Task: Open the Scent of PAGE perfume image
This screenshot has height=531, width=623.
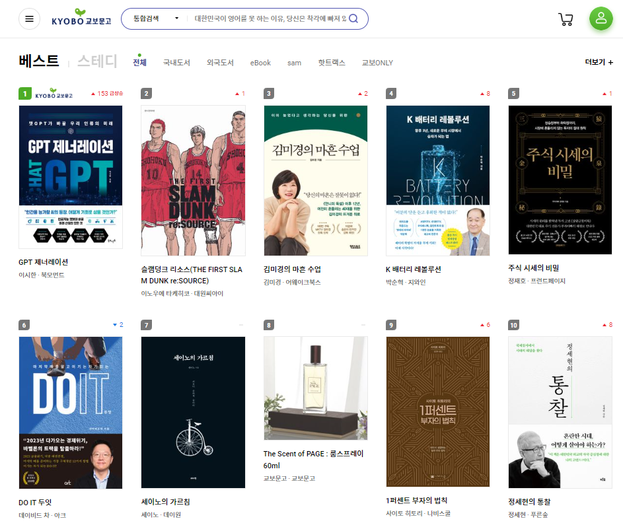Action: coord(316,388)
